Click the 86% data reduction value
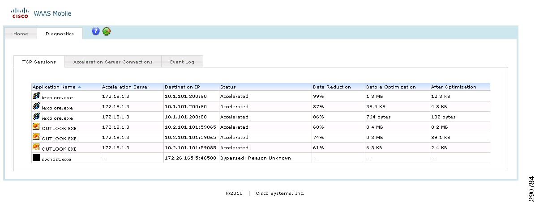535x202 pixels. tap(318, 117)
